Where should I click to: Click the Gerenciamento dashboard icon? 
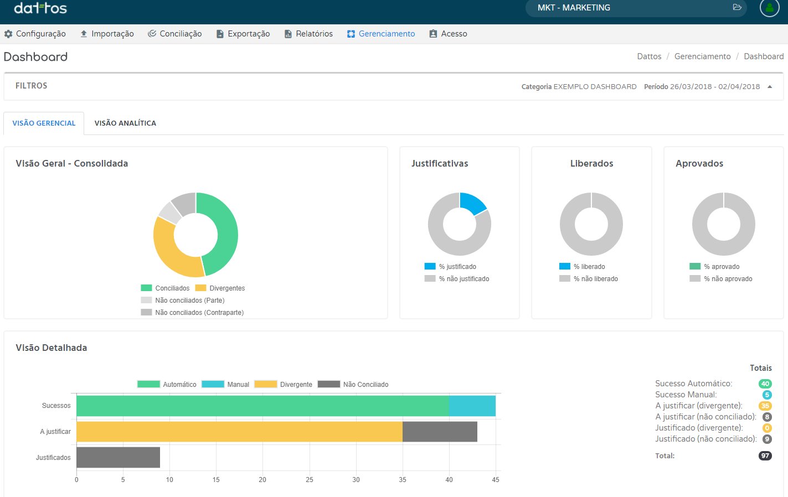(x=351, y=34)
